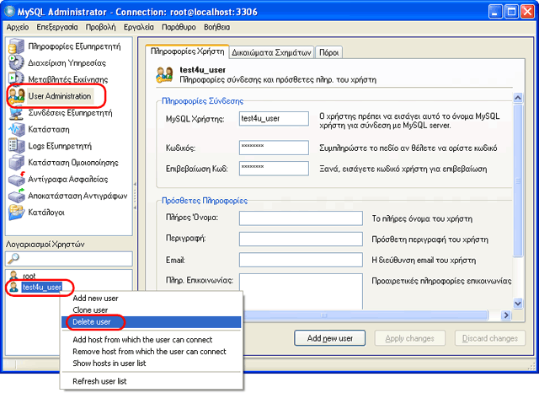Open the Αρχείο menu
The width and height of the screenshot is (539, 393).
click(x=18, y=27)
